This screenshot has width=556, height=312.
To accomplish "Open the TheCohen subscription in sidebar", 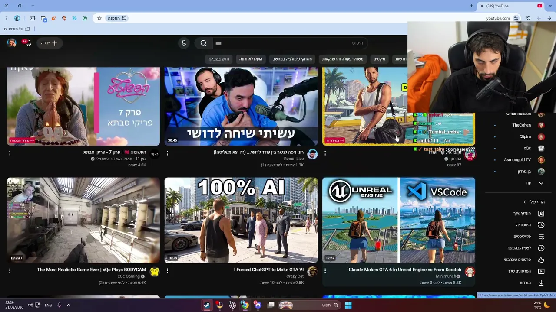I will point(518,125).
